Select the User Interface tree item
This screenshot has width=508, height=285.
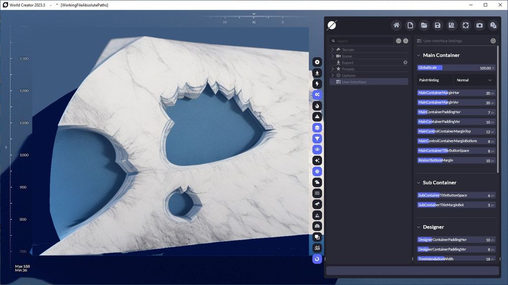tap(369, 82)
